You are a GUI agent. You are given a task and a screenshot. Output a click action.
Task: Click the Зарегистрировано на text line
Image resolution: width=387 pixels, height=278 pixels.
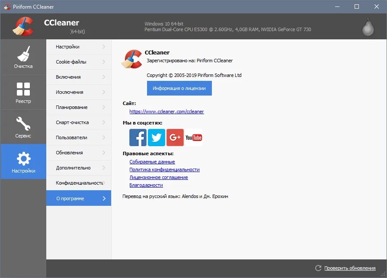189,61
